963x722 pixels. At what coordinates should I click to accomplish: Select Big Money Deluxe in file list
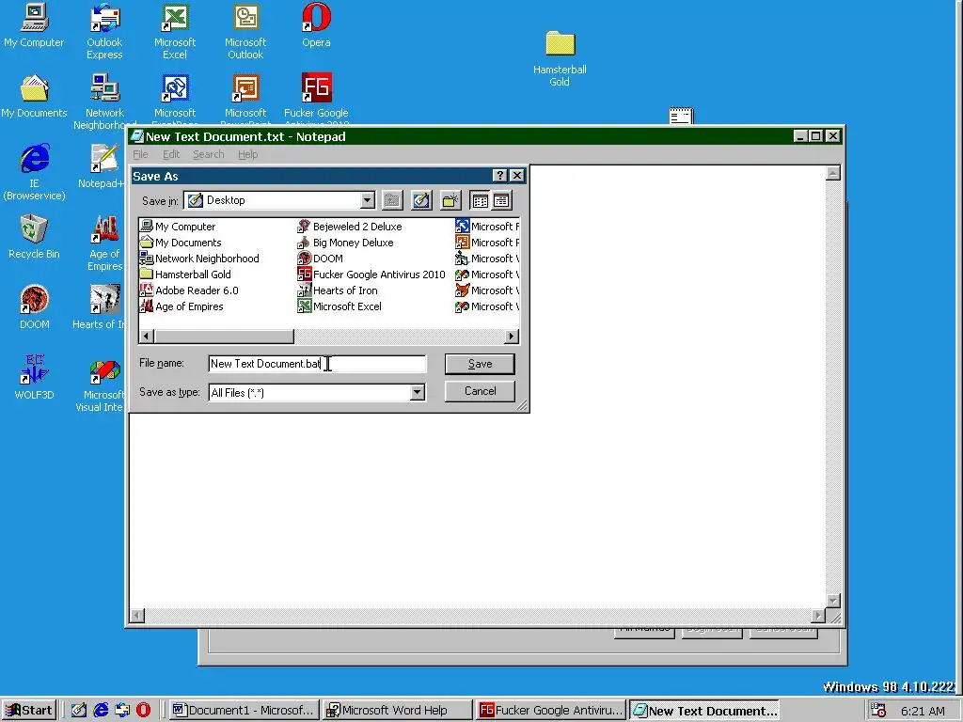coord(345,243)
